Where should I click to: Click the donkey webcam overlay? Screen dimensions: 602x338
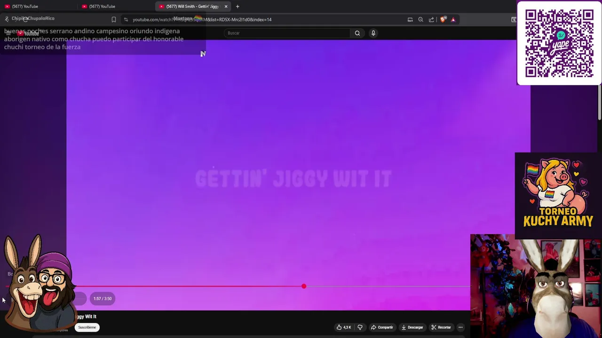[536, 286]
